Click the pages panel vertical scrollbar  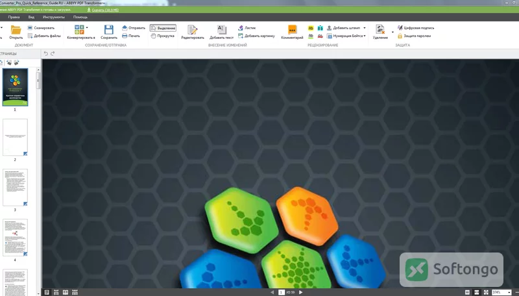point(38,81)
